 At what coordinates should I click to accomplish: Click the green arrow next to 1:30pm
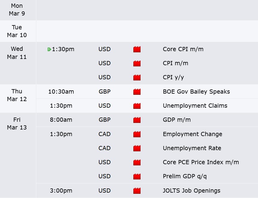point(49,49)
